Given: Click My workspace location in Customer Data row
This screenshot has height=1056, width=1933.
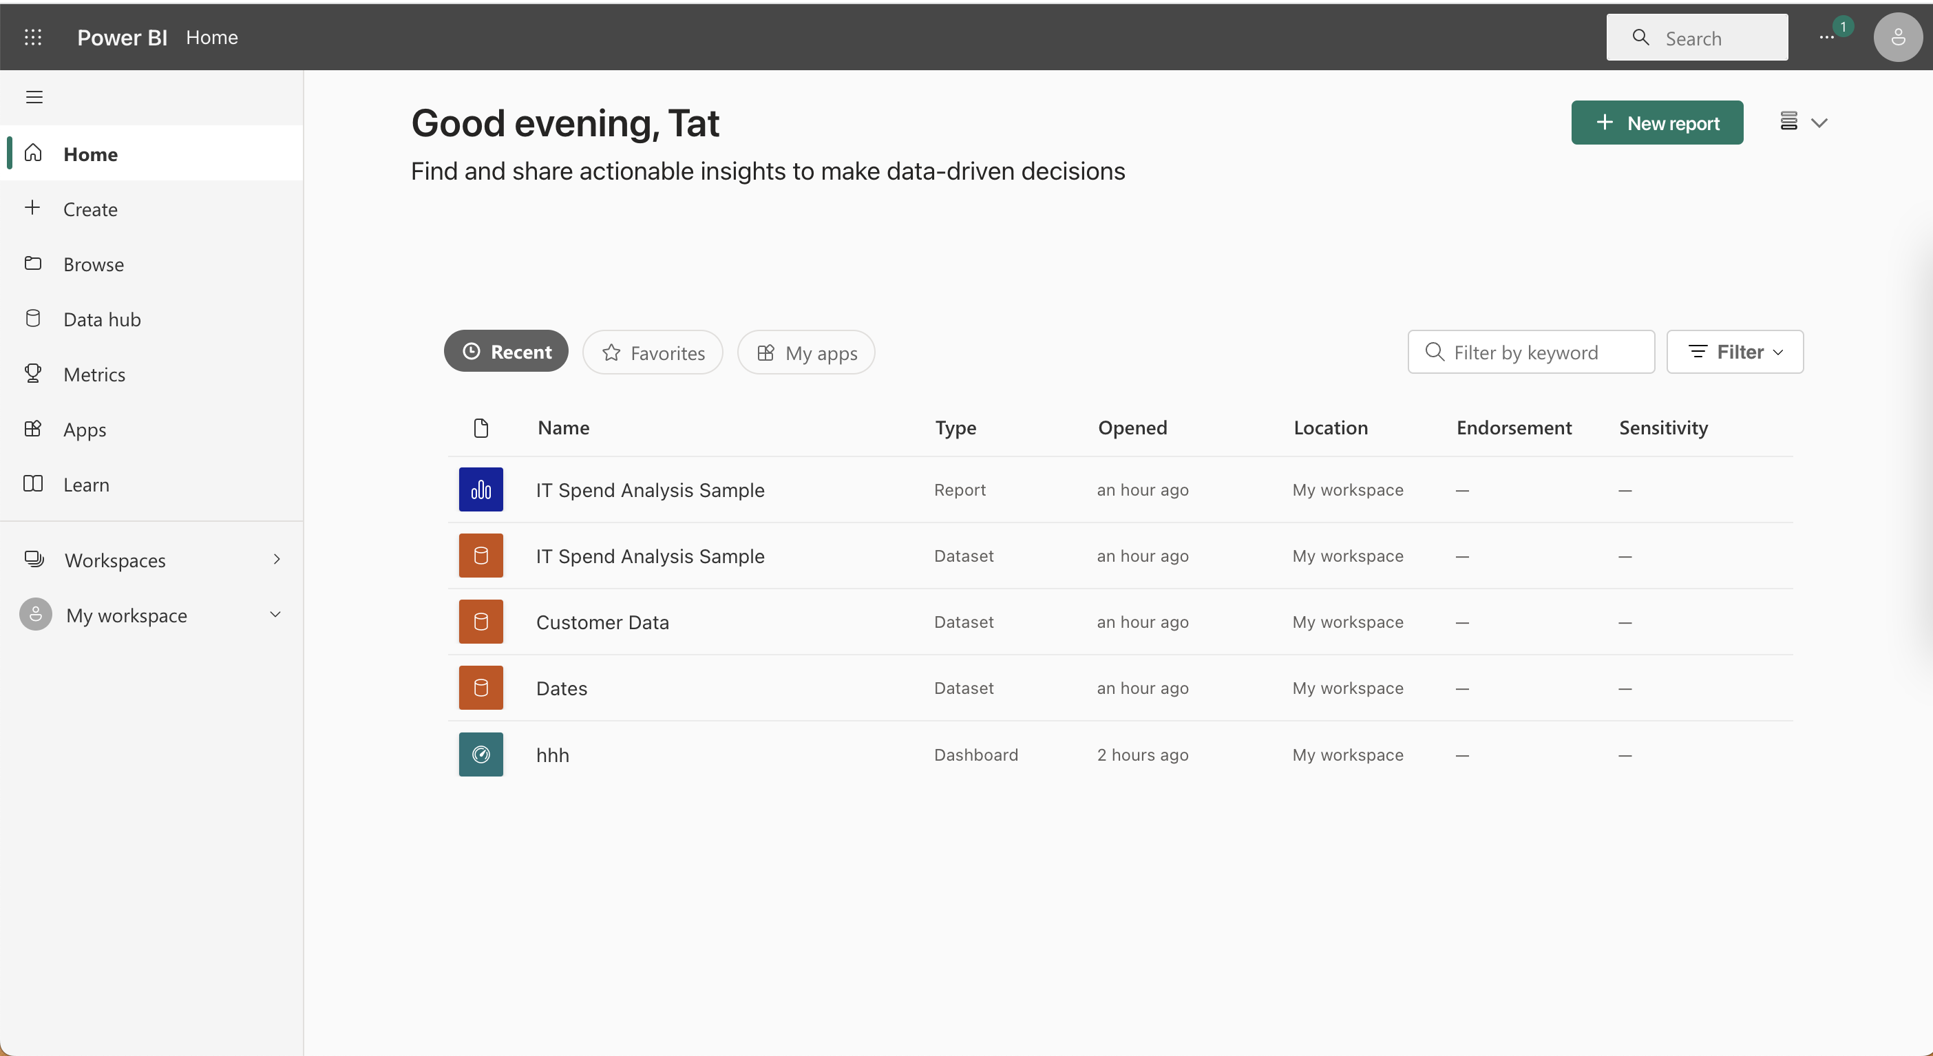Looking at the screenshot, I should pos(1348,622).
